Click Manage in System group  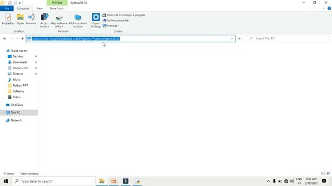point(110,26)
